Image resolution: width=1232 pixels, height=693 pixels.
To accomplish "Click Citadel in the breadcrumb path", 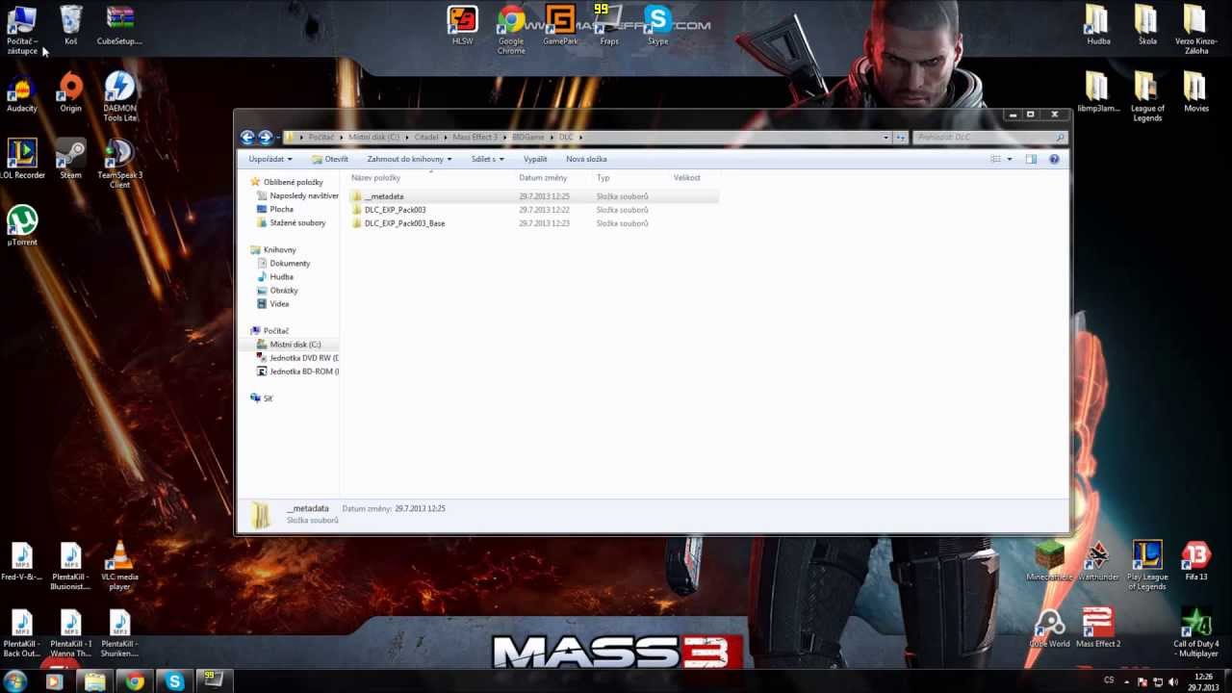I will tap(425, 138).
